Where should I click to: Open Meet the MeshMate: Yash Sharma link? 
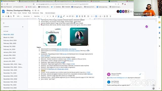66,49
